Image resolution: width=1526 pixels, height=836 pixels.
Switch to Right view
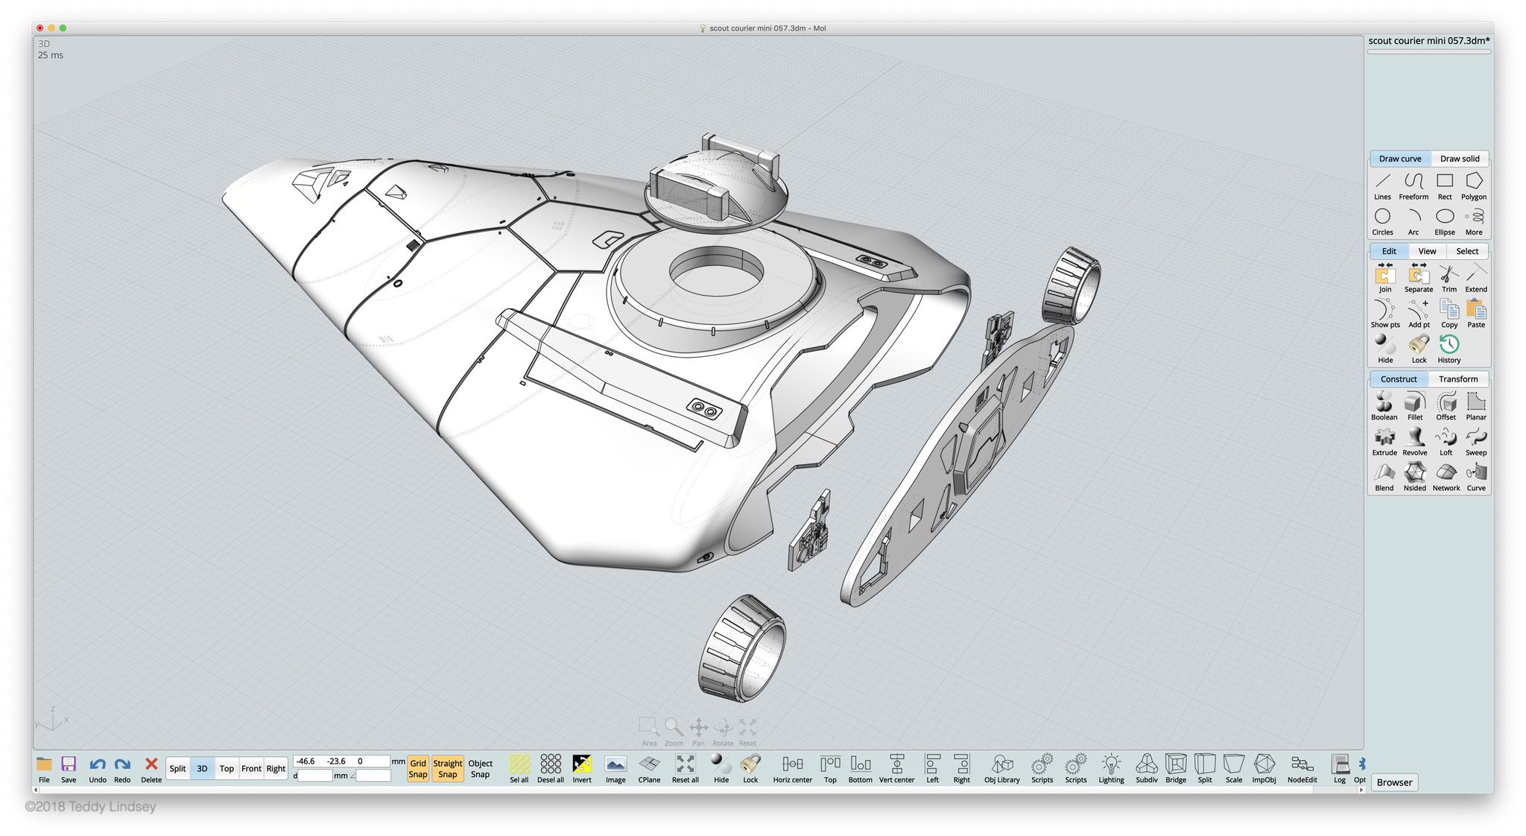pyautogui.click(x=276, y=769)
